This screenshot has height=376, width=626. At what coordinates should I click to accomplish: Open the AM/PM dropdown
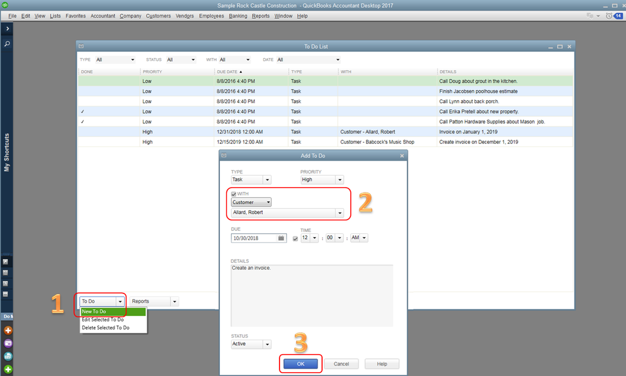click(363, 238)
